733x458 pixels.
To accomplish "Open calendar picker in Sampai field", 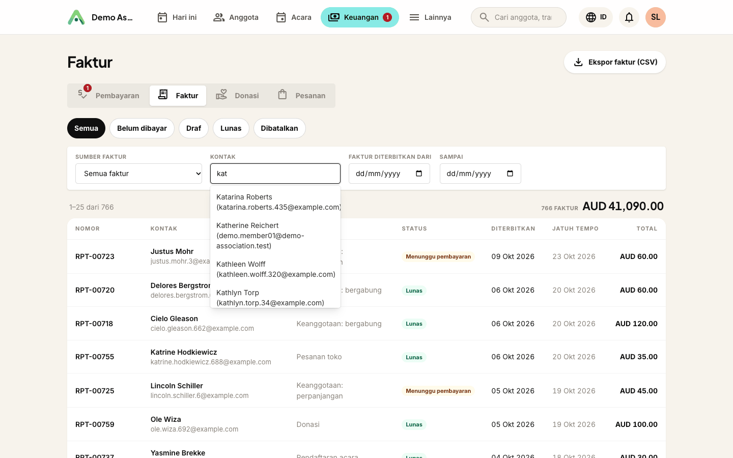I will (x=510, y=174).
